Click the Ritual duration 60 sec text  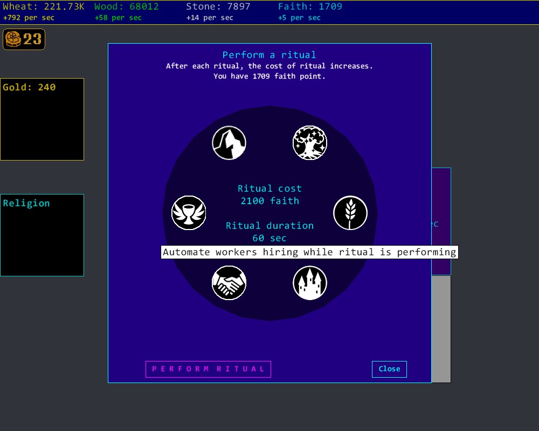click(269, 232)
